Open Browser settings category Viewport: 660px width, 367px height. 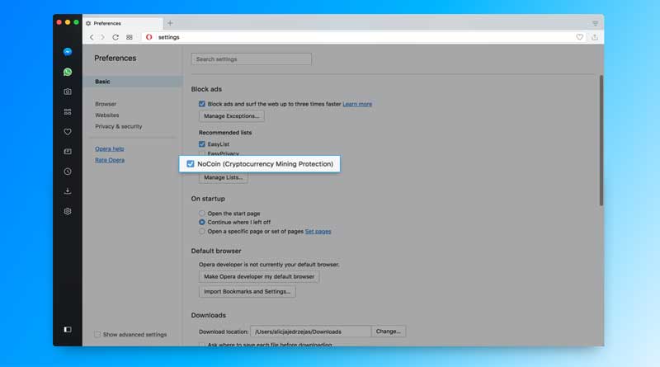(106, 104)
